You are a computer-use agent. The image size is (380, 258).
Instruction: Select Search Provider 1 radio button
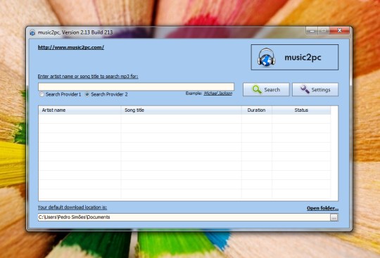tap(42, 94)
